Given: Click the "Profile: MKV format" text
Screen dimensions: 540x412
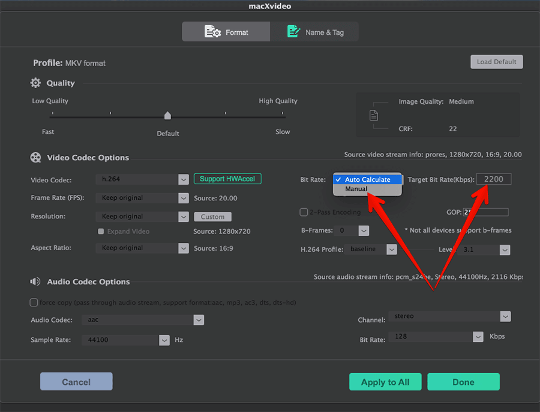Looking at the screenshot, I should click(69, 63).
